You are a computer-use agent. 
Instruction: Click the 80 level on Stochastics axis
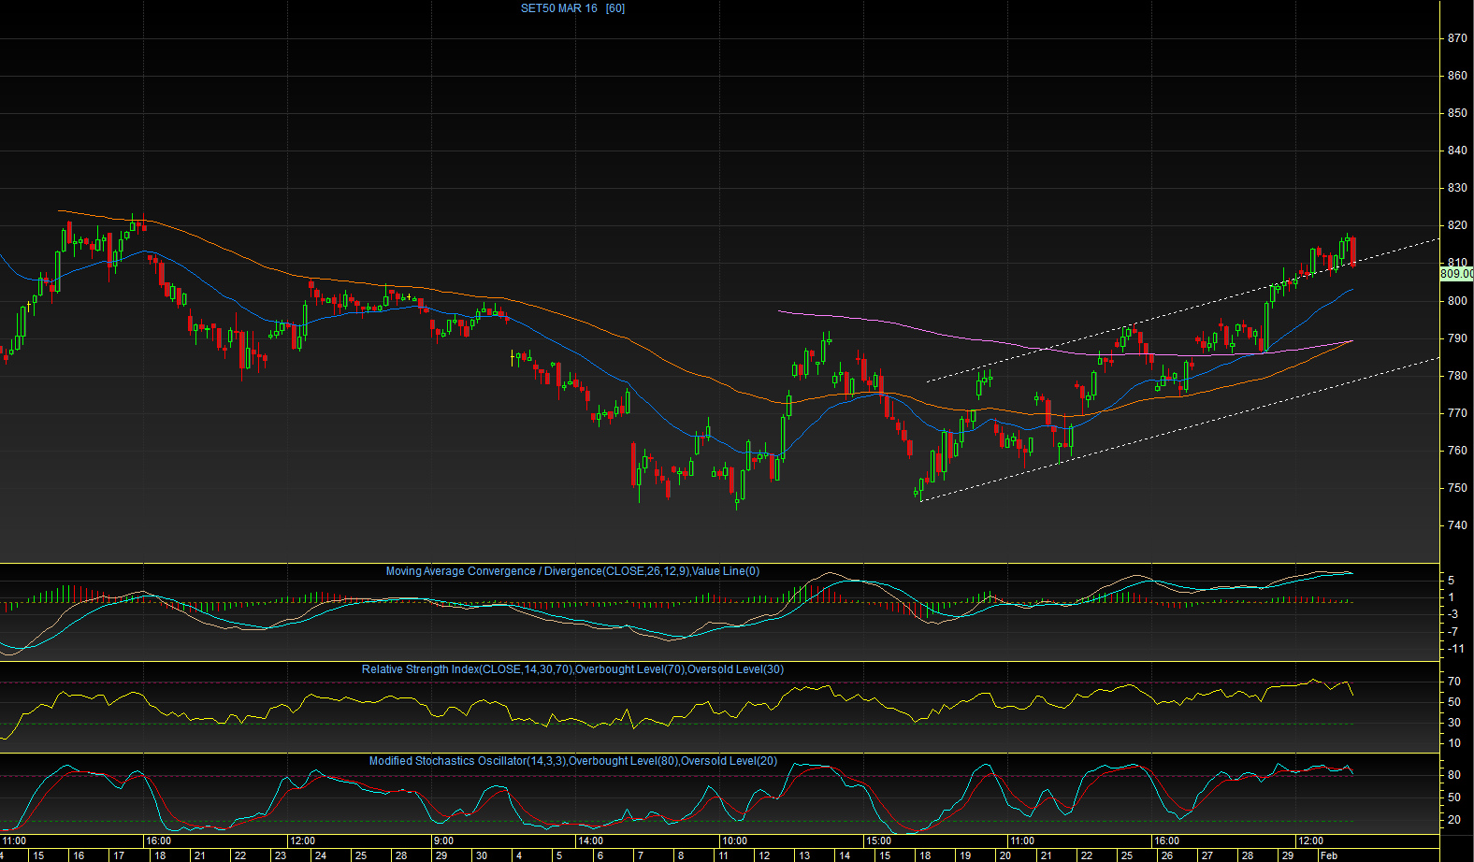pyautogui.click(x=1454, y=775)
